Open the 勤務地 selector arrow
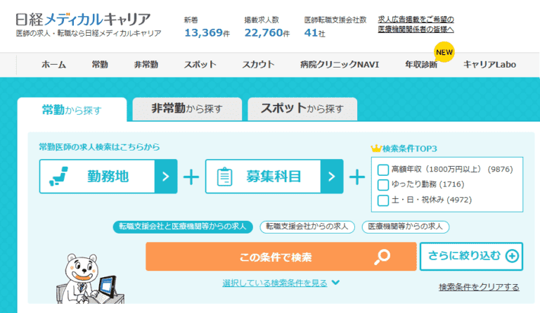540x313 pixels. pos(166,177)
